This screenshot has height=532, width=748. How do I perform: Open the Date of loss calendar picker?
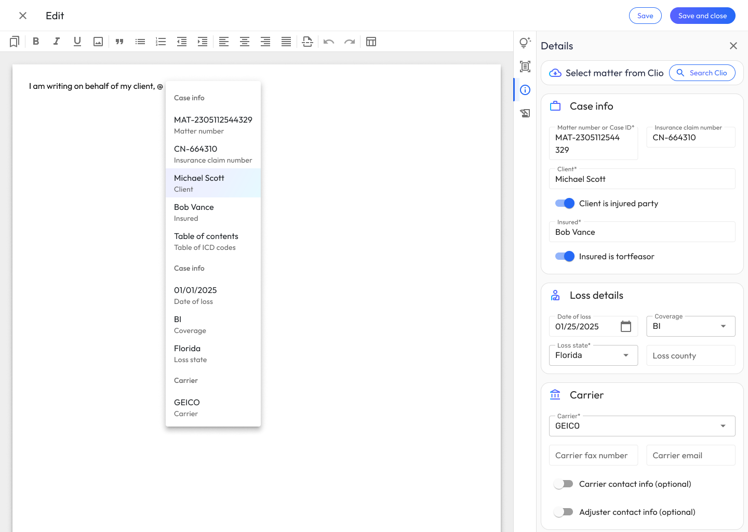tap(626, 326)
